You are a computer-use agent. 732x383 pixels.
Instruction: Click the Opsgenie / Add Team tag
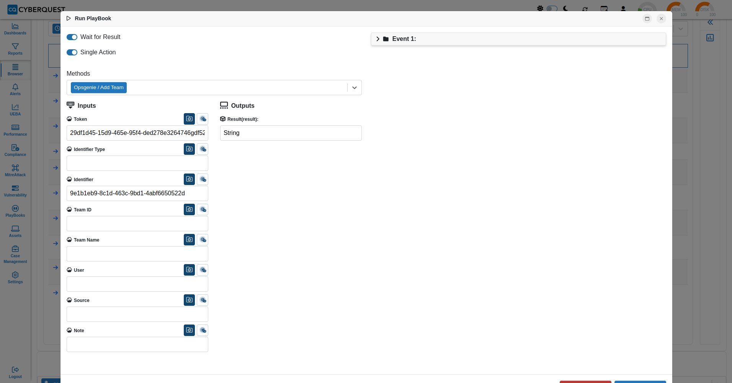point(99,88)
